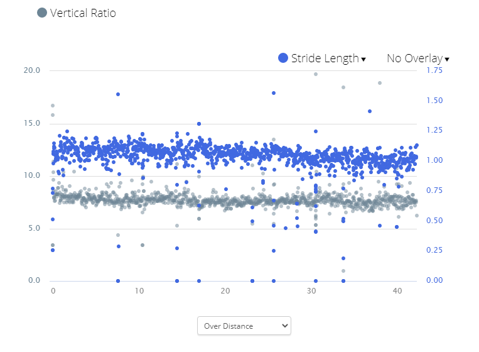Click the arrow beside Stride Length
The width and height of the screenshot is (479, 352).
(363, 59)
